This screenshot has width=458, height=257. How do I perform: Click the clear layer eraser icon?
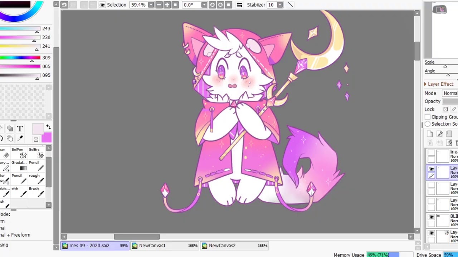pyautogui.click(x=450, y=143)
